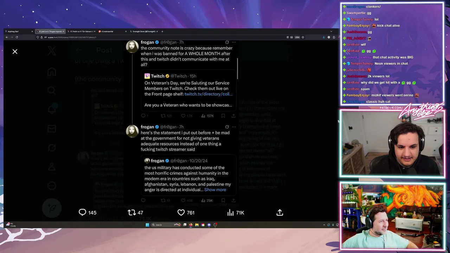This screenshot has width=450, height=253.
Task: Open frogan's avatar on the second tweet
Action: pos(132,131)
